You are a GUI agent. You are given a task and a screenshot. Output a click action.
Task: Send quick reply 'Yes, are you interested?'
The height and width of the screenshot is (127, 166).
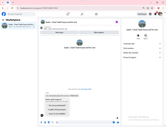coord(57,106)
